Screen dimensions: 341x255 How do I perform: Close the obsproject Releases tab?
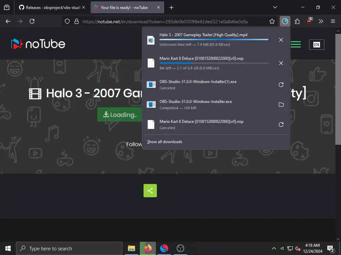(84, 7)
